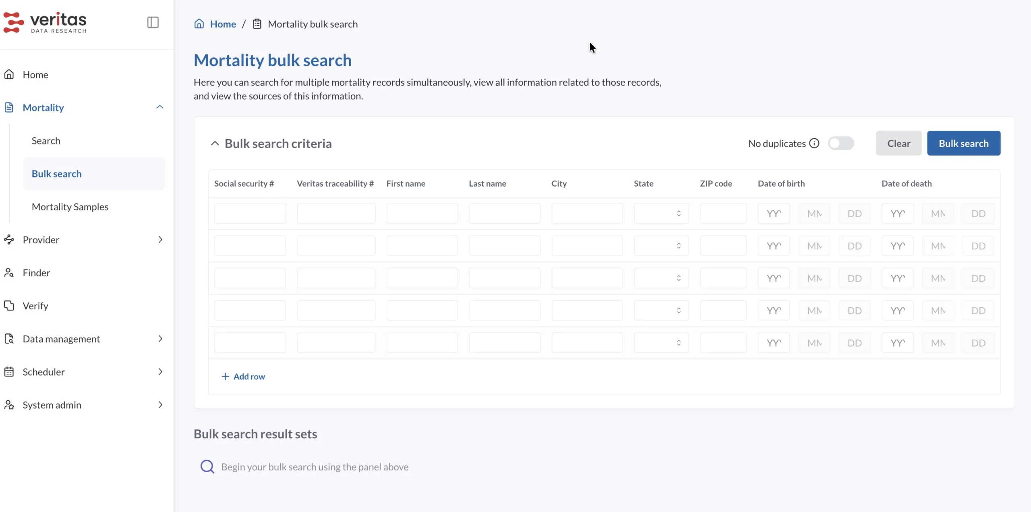1031x512 pixels.
Task: Click the Finder person-search icon
Action: (x=9, y=273)
